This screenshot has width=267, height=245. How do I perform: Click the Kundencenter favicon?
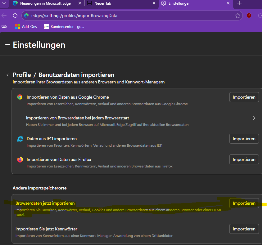[x=46, y=27]
